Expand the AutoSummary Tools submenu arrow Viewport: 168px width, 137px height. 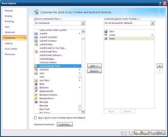80,66
